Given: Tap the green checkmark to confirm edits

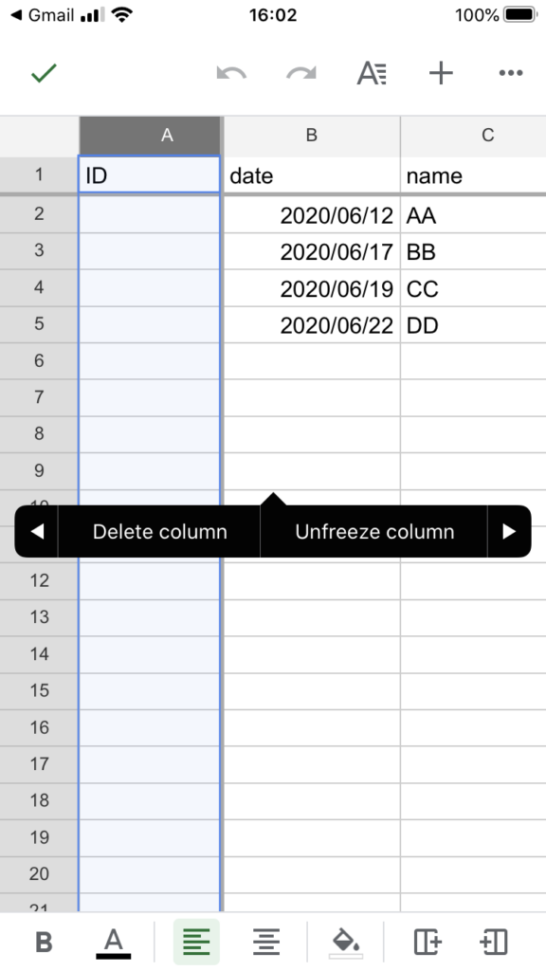Looking at the screenshot, I should 44,73.
